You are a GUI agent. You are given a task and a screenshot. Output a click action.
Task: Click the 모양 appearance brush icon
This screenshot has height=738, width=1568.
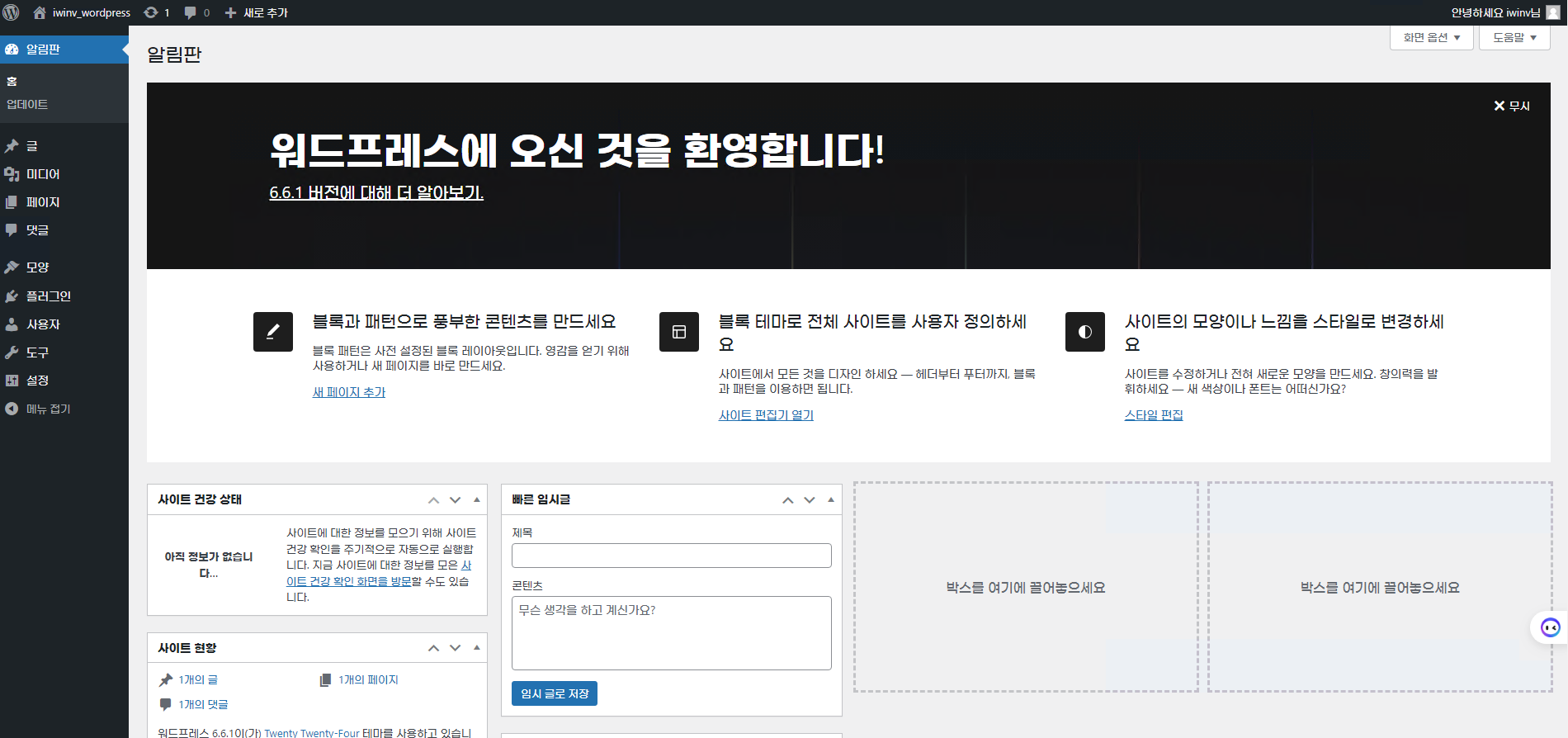pyautogui.click(x=12, y=267)
